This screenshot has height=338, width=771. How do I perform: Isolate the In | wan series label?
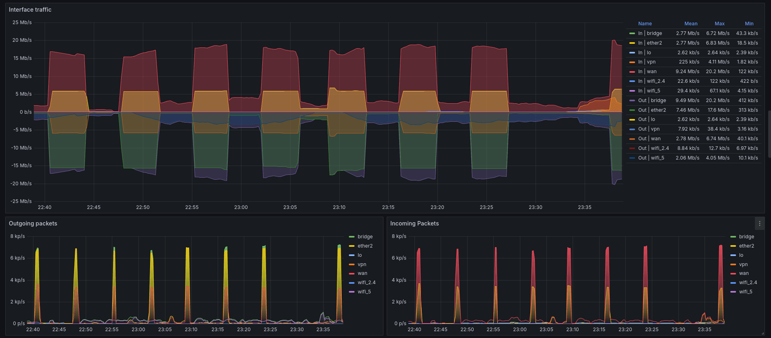click(647, 72)
